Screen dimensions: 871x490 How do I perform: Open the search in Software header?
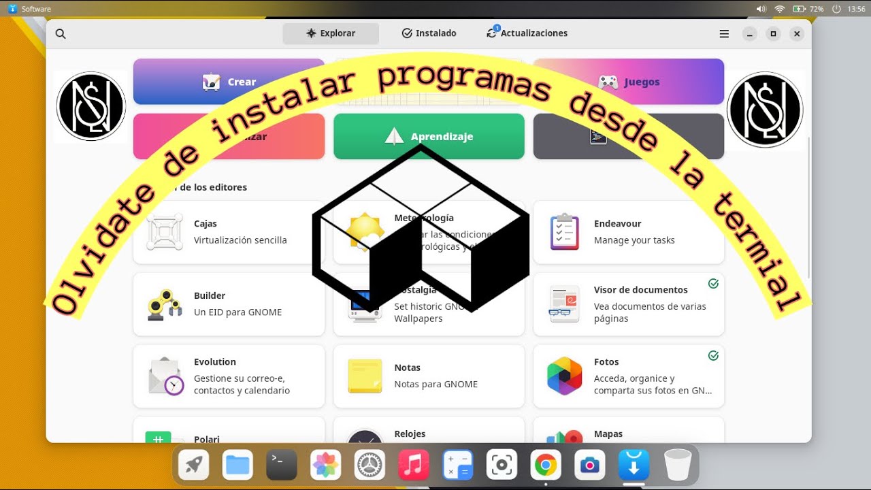pos(61,34)
